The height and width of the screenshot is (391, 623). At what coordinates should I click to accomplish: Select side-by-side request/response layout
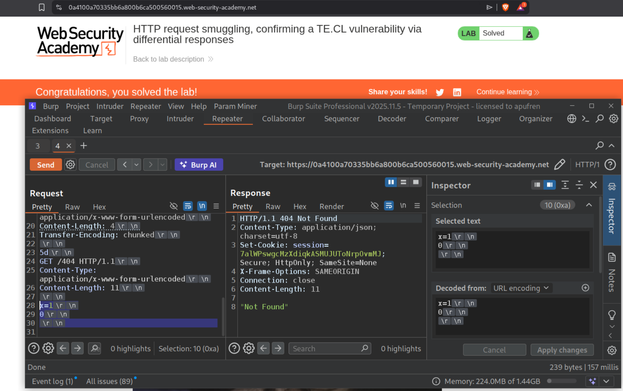click(x=391, y=182)
